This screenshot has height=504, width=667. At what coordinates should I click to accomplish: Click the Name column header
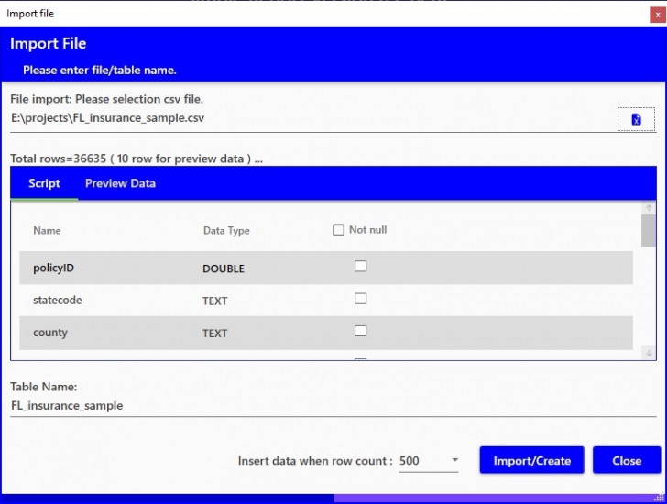coord(47,231)
